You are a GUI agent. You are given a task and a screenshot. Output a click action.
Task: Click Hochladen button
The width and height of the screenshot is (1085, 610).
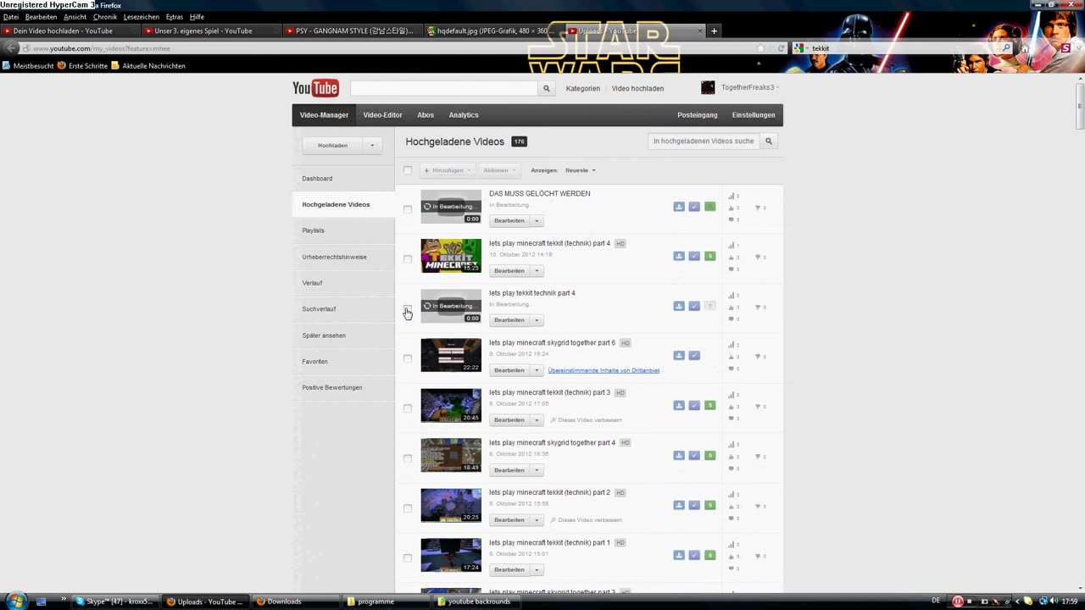coord(332,145)
